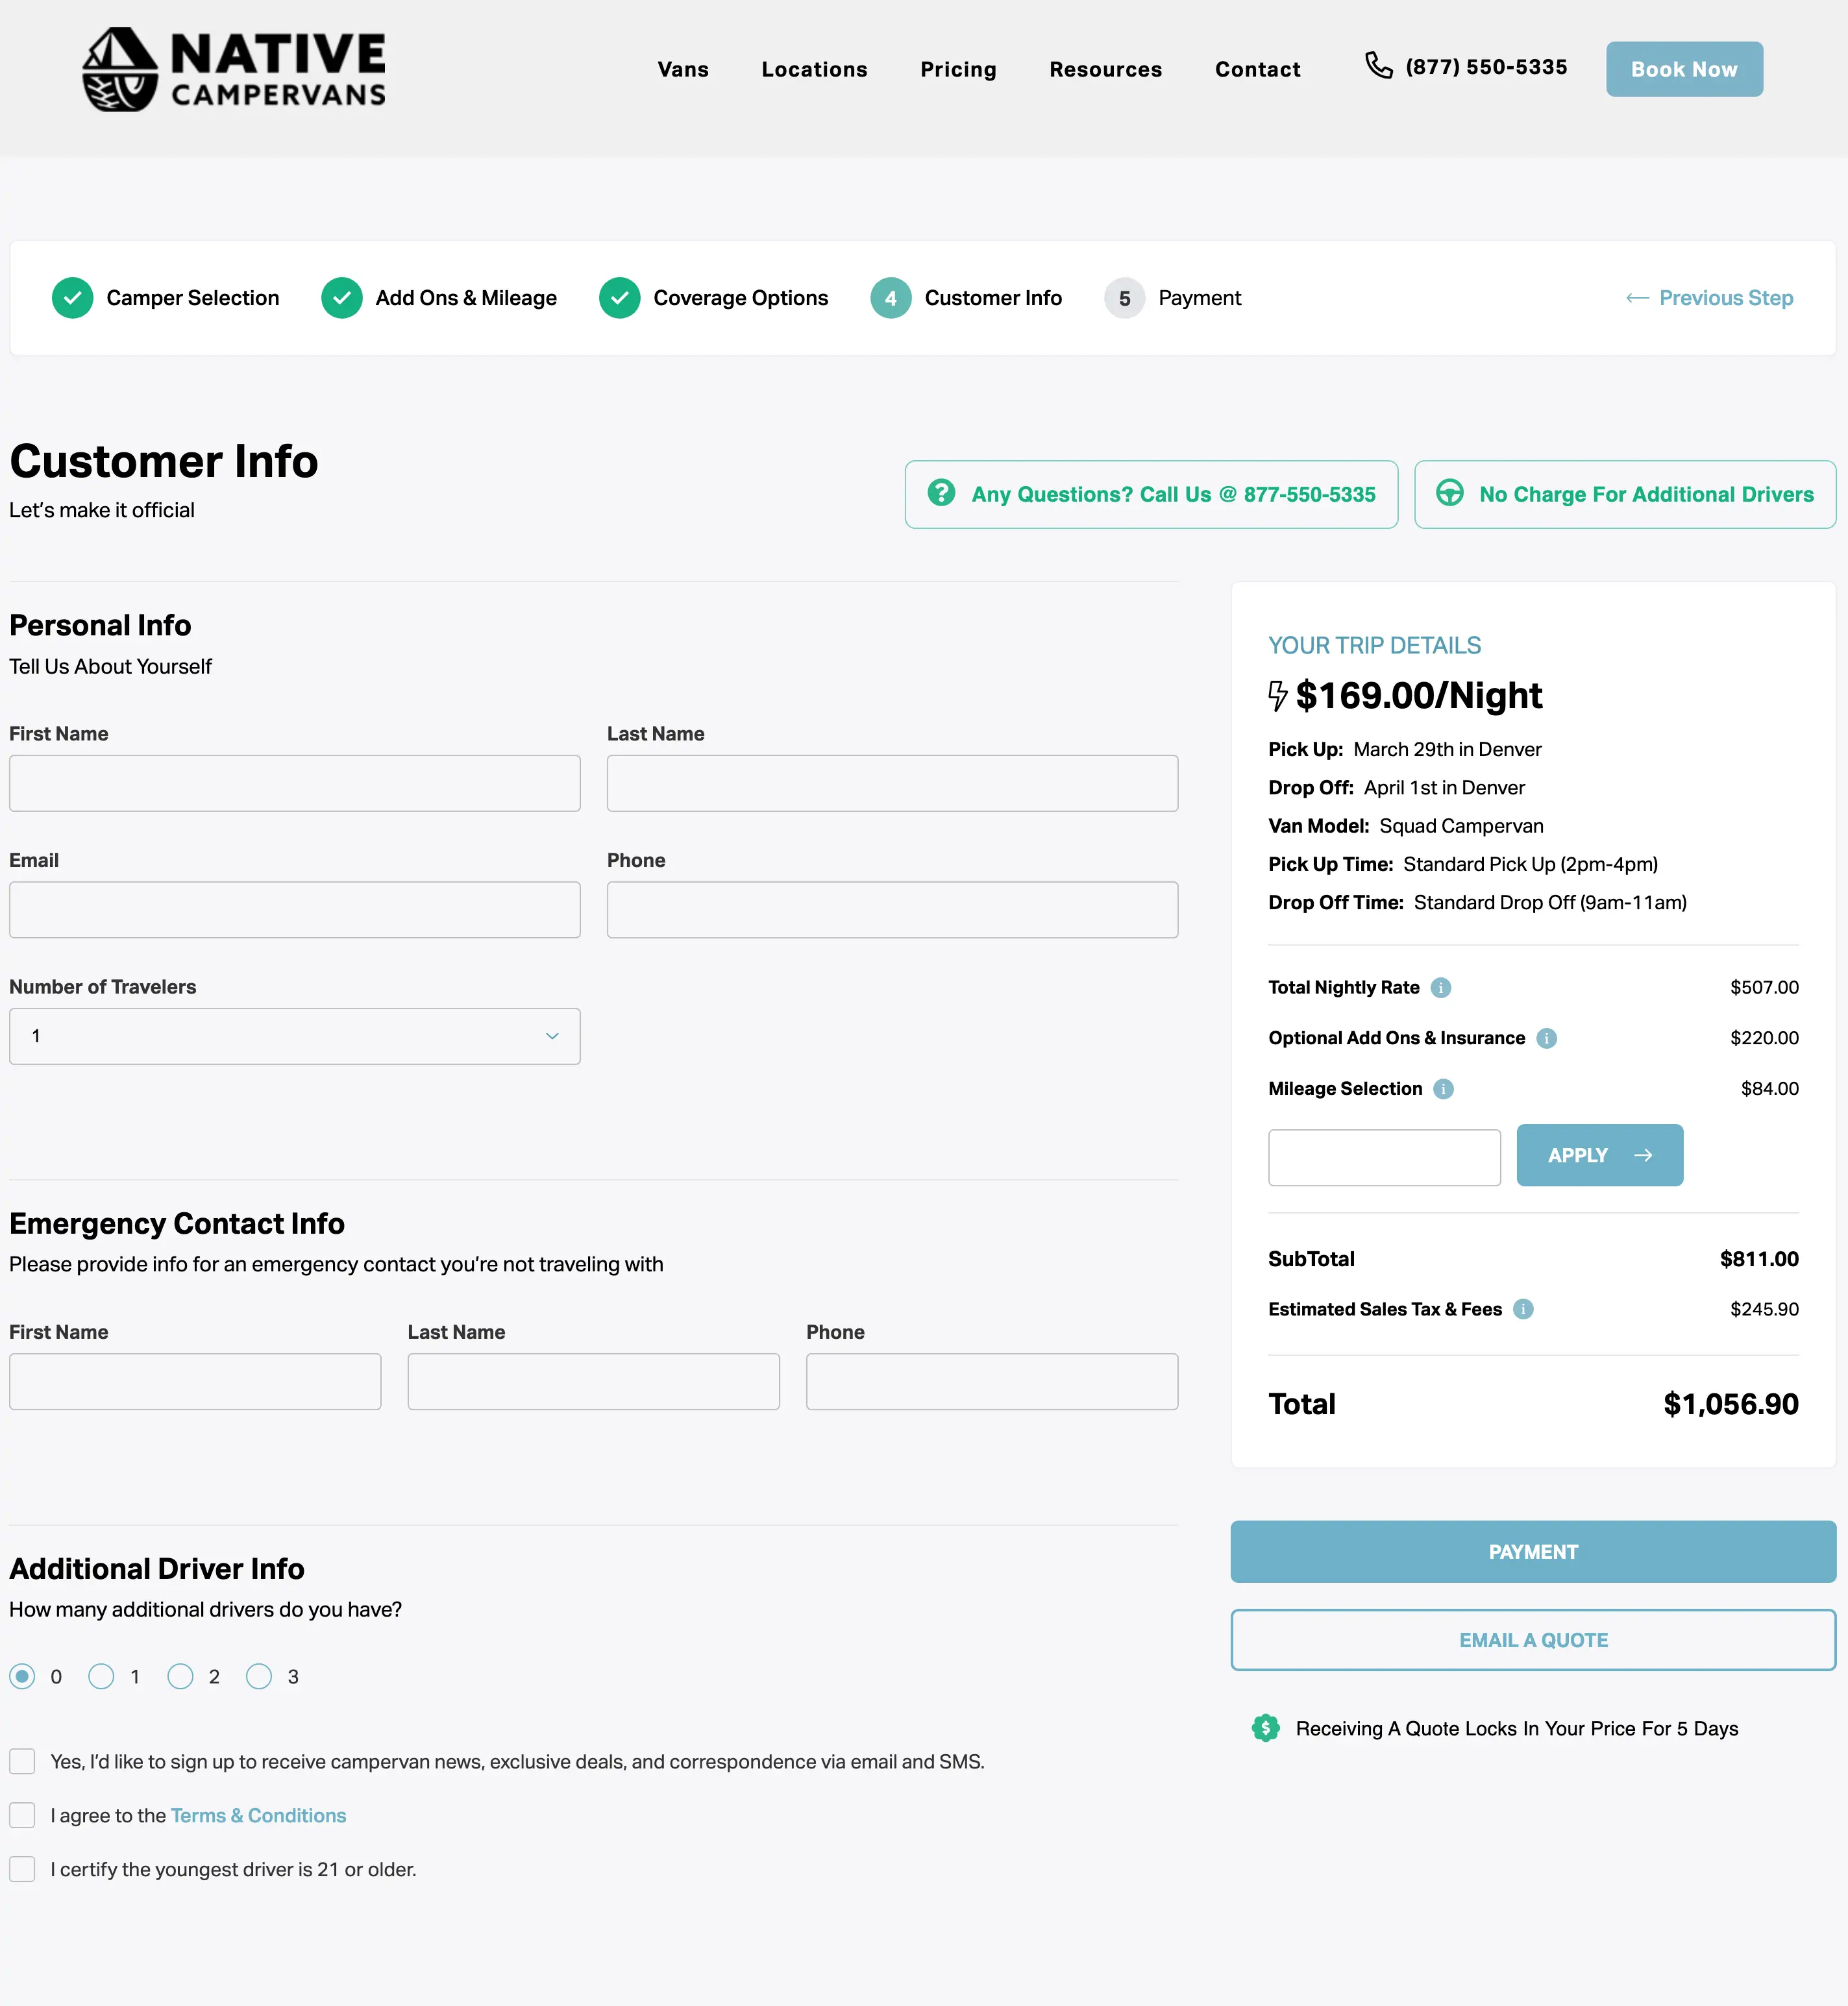This screenshot has width=1848, height=2006.
Task: Click info icon for Estimated Sales Tax & Fees
Action: click(x=1523, y=1310)
